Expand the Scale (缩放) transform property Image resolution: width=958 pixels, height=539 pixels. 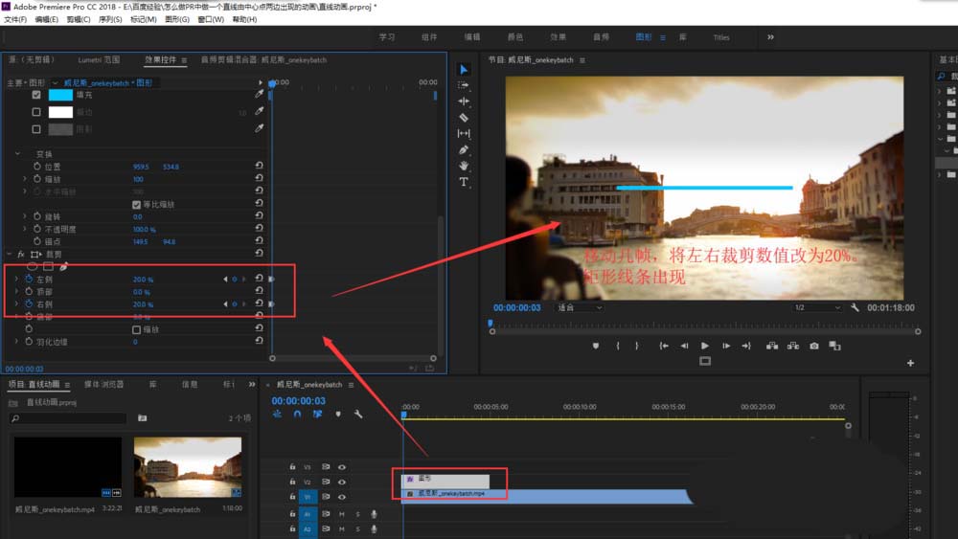25,179
